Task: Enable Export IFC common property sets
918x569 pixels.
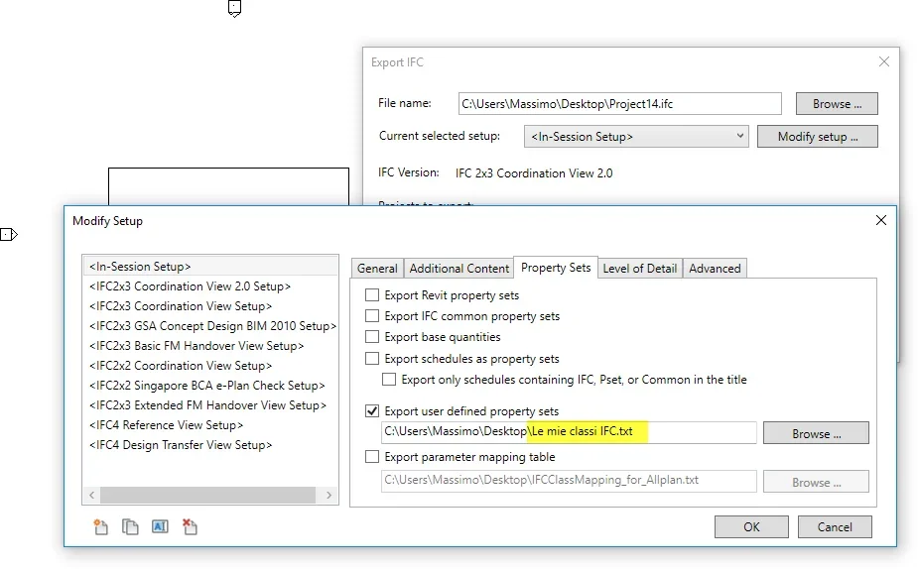Action: (372, 316)
